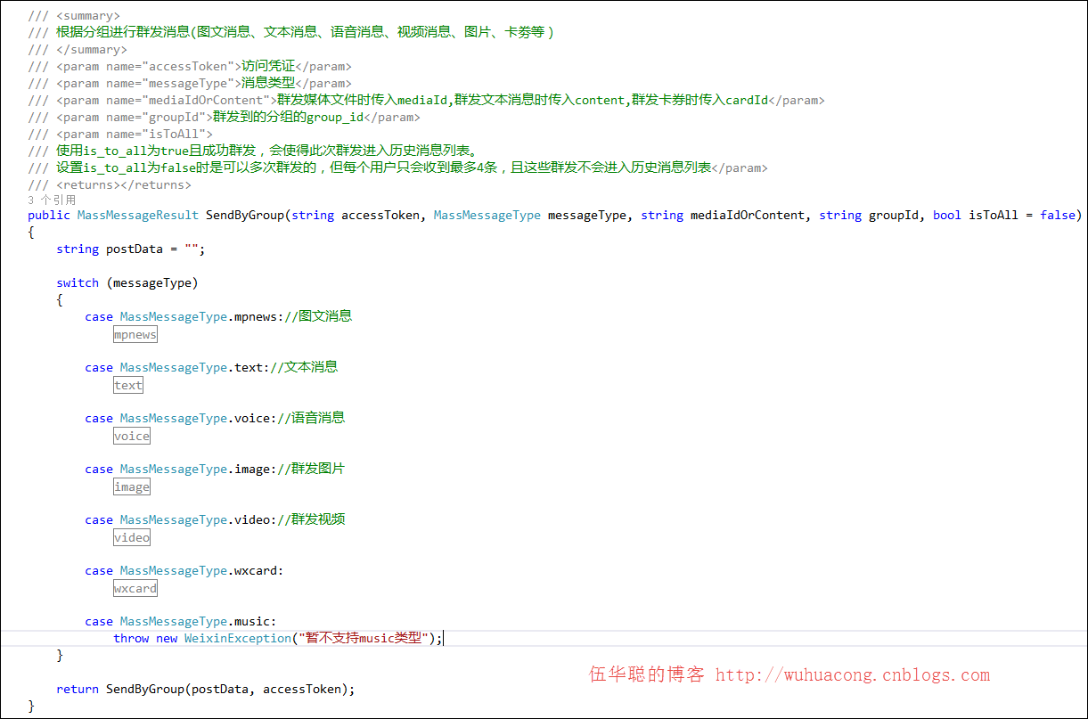Click the 'case MassMessageType.text' line

[211, 368]
